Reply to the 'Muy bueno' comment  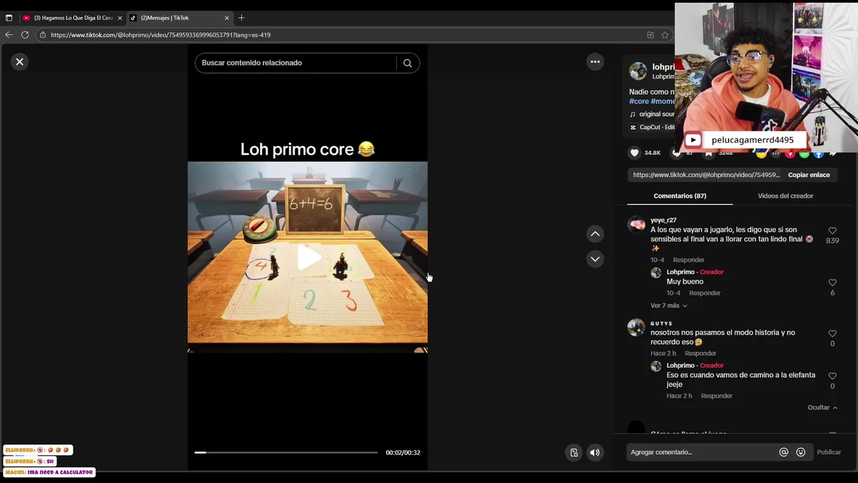pos(704,293)
